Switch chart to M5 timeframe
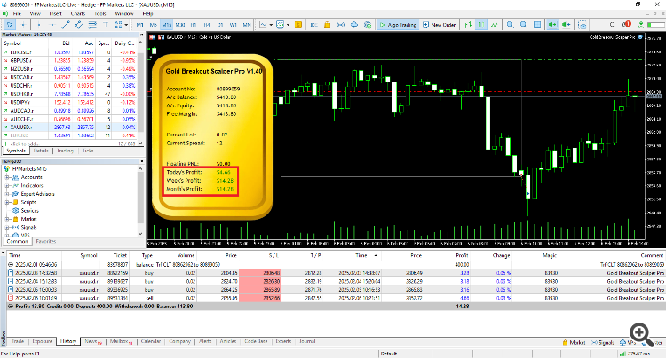666x358 pixels. (x=154, y=25)
